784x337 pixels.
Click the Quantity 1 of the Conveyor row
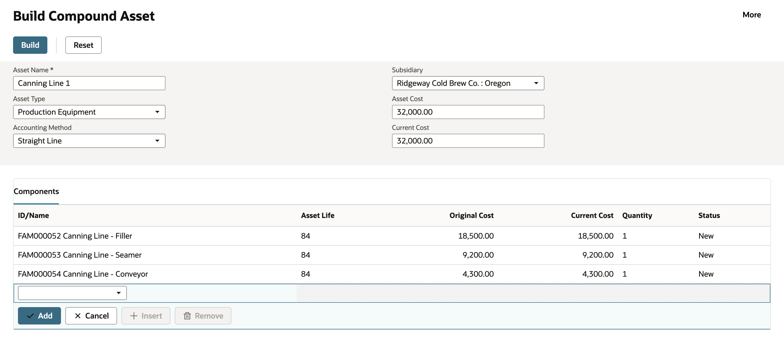click(624, 274)
